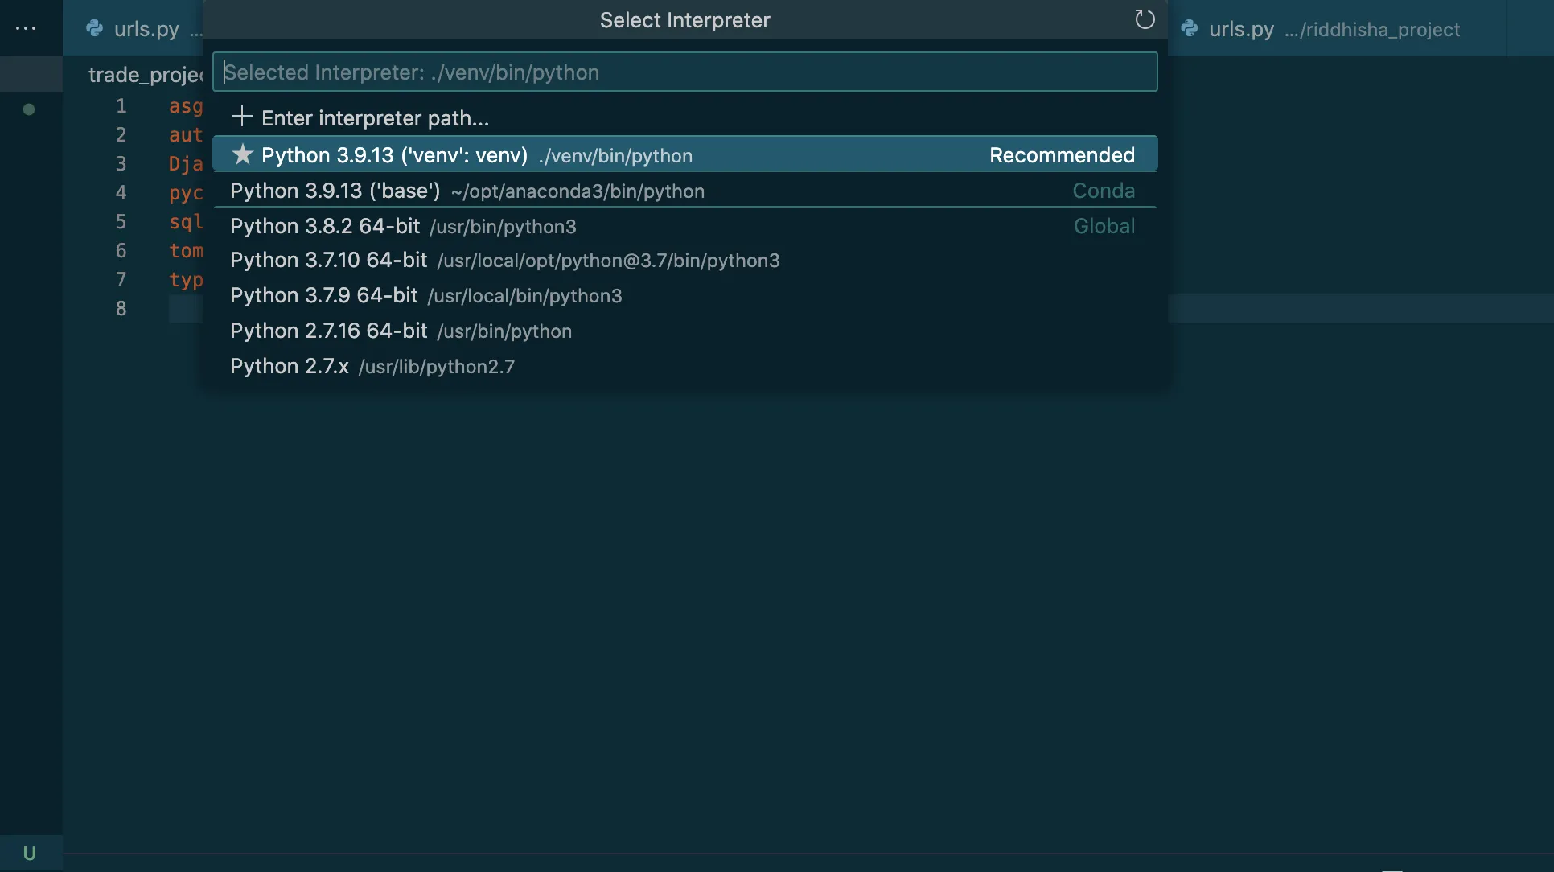Click Python icon on right urls.py tab
The width and height of the screenshot is (1554, 872).
(x=1190, y=29)
